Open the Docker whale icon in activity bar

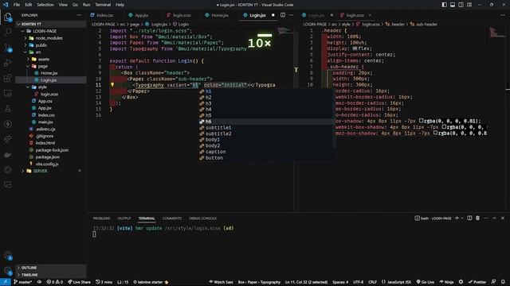coord(8,155)
